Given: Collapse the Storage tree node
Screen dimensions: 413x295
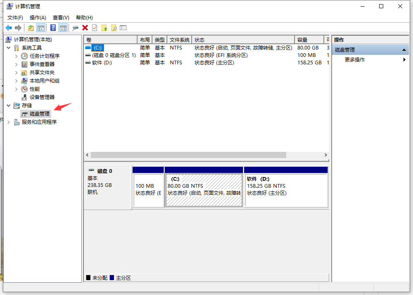Looking at the screenshot, I should point(9,106).
